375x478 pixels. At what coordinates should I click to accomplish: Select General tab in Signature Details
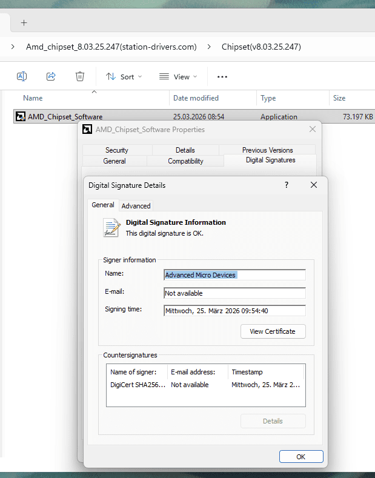click(103, 205)
